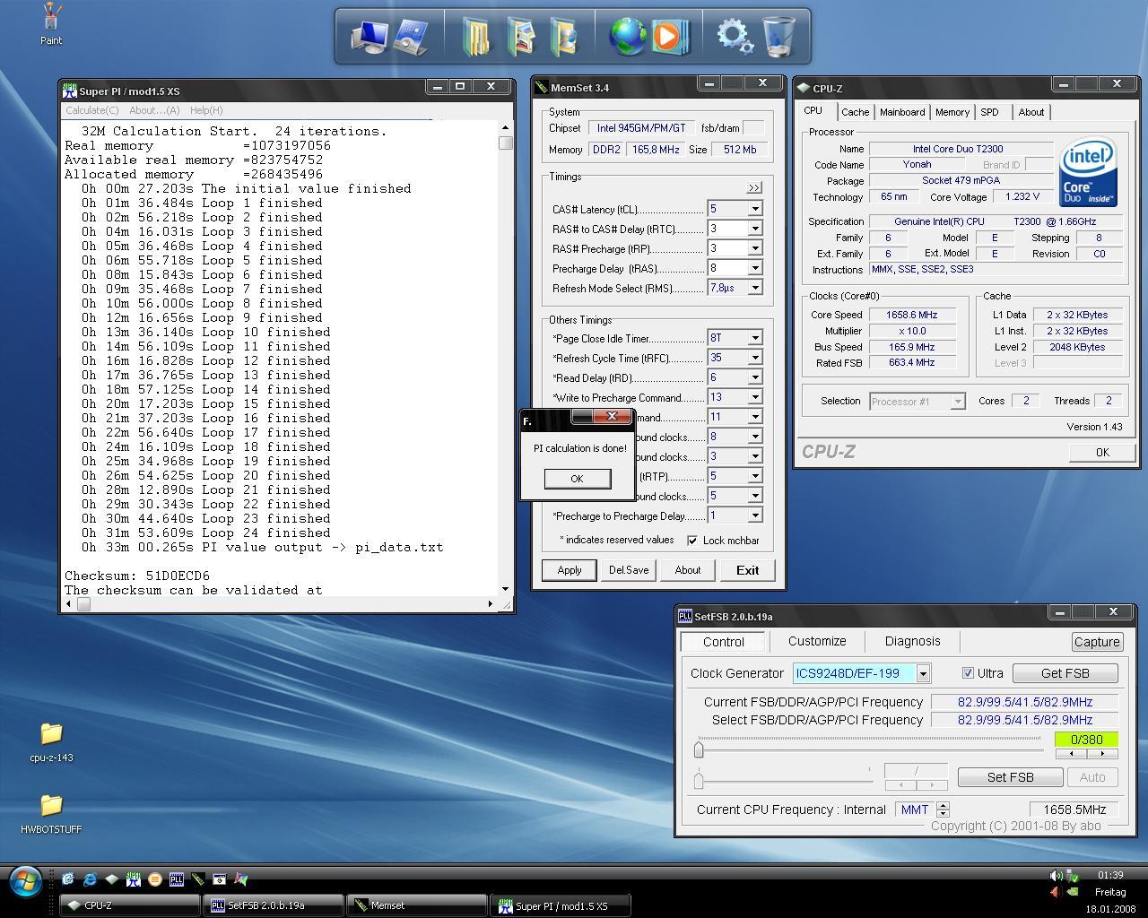The height and width of the screenshot is (918, 1148).
Task: Launch Super PI from quick launch bar
Action: pos(133,879)
